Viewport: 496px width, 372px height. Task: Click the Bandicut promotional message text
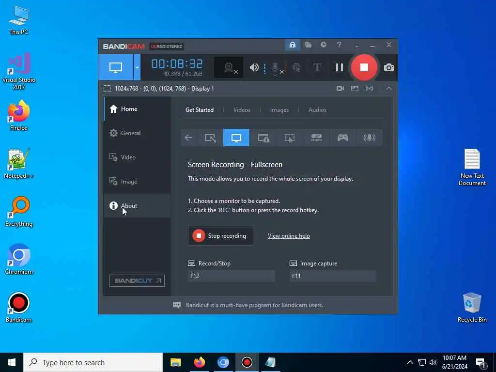tap(254, 305)
